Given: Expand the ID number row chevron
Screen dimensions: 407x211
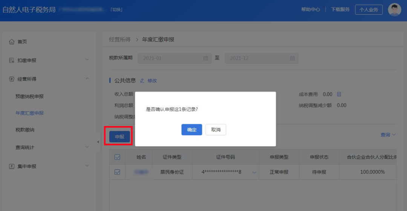Looking at the screenshot, I should 254,172.
